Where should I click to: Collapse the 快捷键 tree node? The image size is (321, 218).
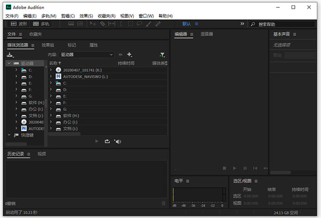[x=9, y=135]
